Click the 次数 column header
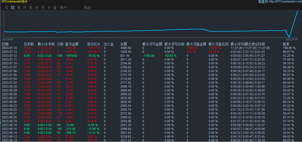Screen dimensions: 302x142 (x=60, y=44)
